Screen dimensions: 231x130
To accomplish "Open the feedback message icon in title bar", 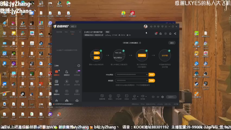I will tap(158, 27).
